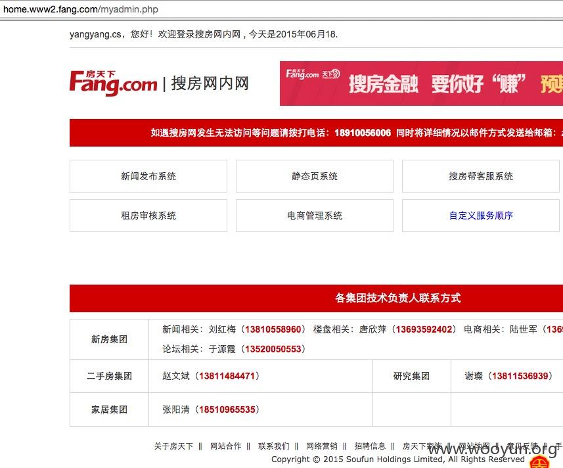Open 搜房帮客服系统 tile

[x=481, y=176]
